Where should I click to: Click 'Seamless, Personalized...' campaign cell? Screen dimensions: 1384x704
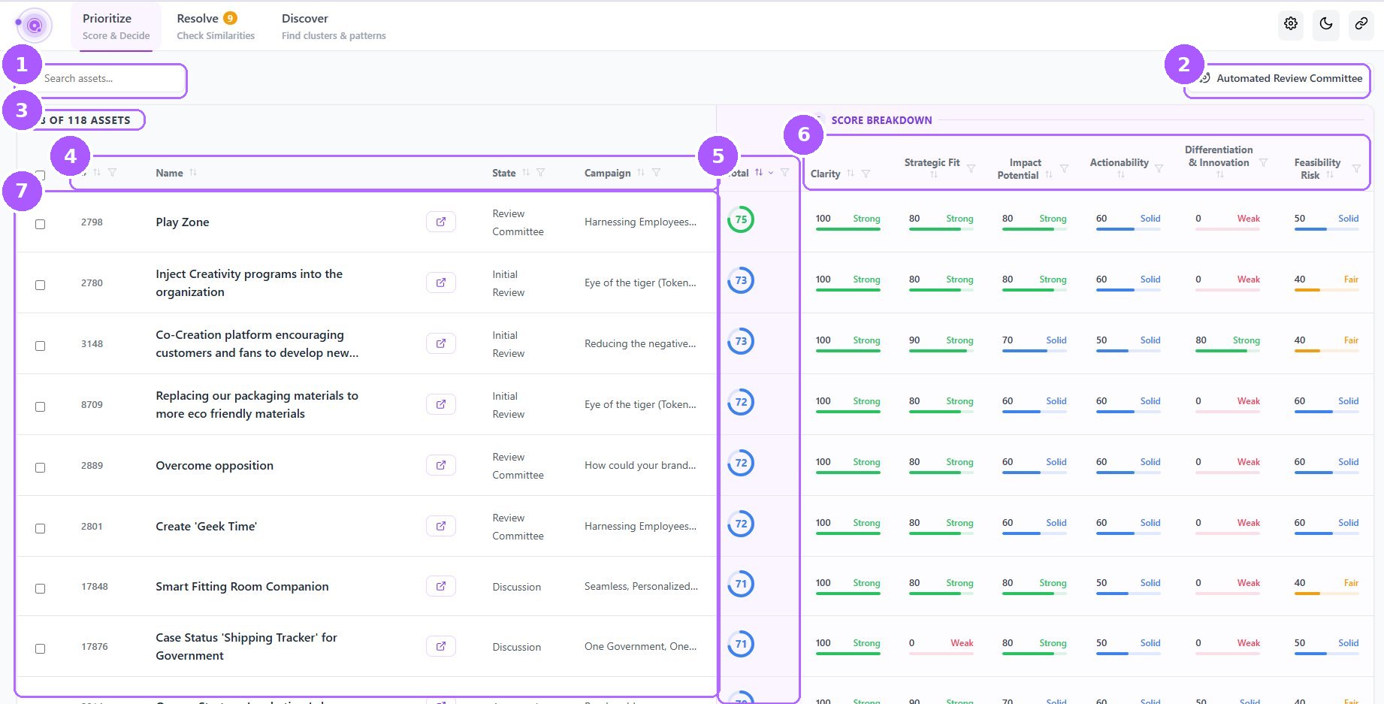point(641,586)
